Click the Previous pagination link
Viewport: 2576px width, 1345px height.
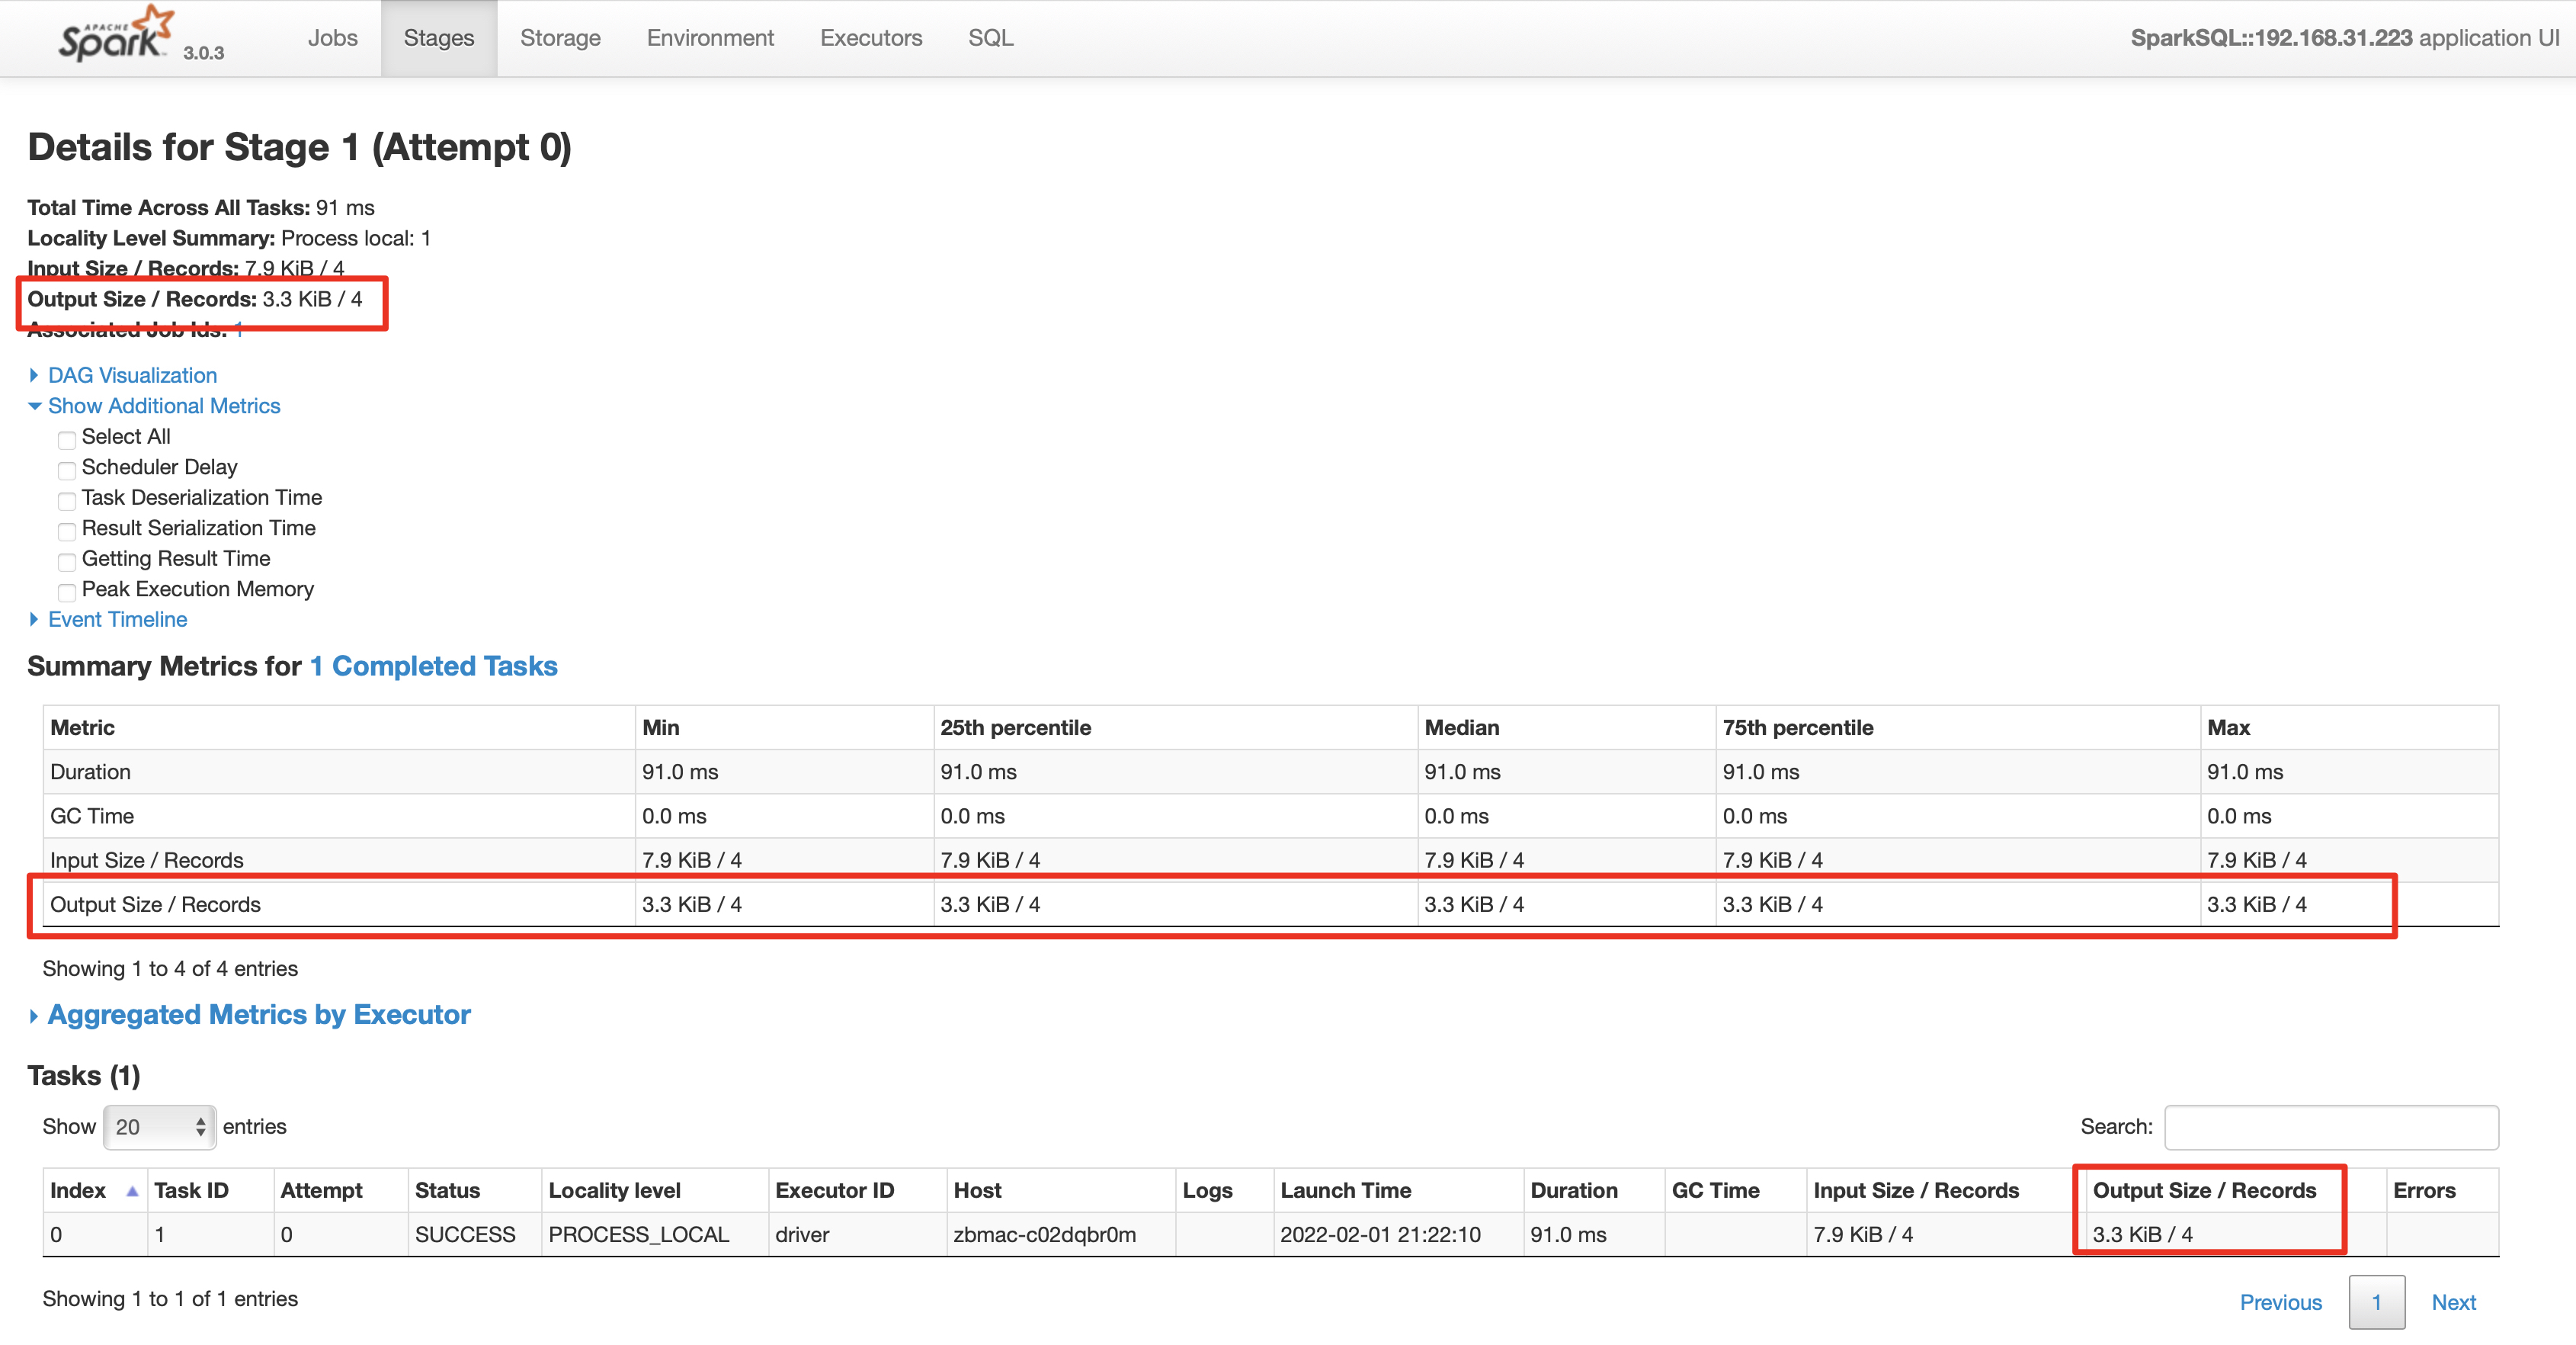(x=2280, y=1302)
